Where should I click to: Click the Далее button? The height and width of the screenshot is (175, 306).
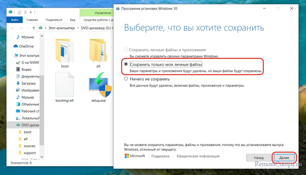coord(284,158)
